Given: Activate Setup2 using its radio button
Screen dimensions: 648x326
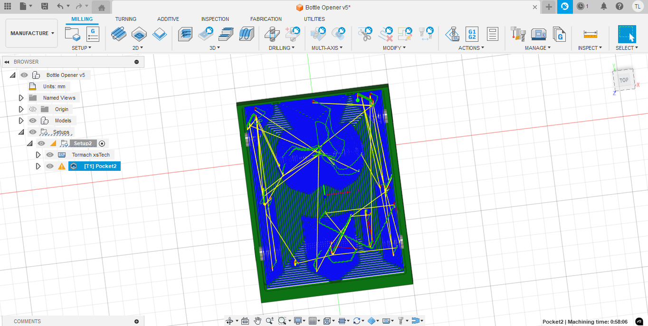Looking at the screenshot, I should point(102,143).
